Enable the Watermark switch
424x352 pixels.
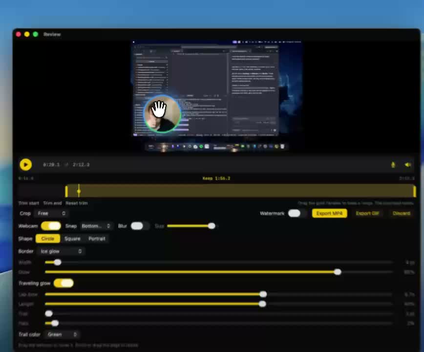[x=297, y=213]
